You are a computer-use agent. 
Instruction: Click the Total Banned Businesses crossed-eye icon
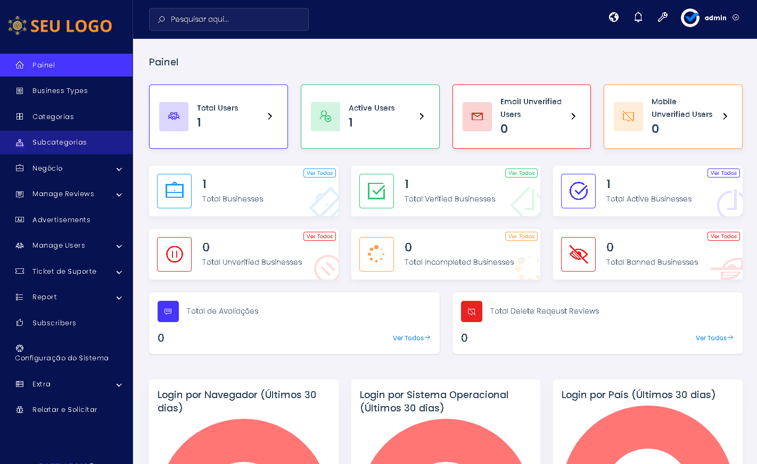coord(578,254)
